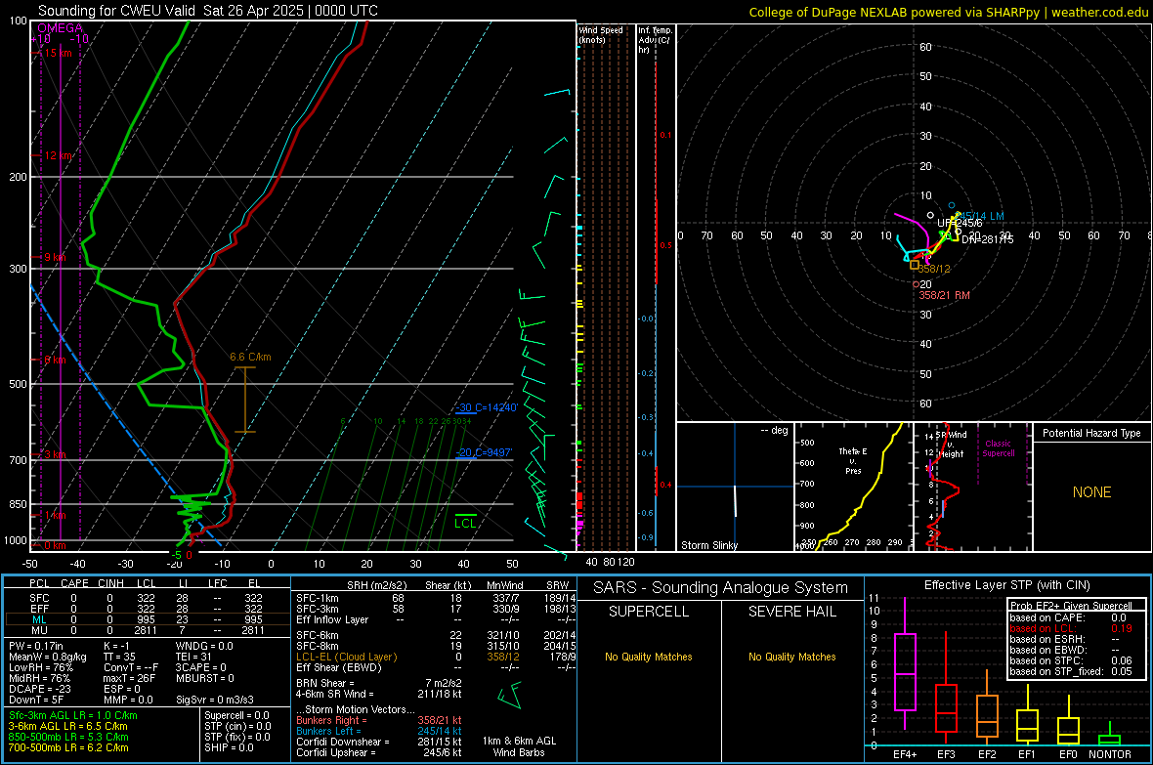The height and width of the screenshot is (765, 1153).
Task: Select the Inf. Temp. Adv. header
Action: (x=655, y=40)
